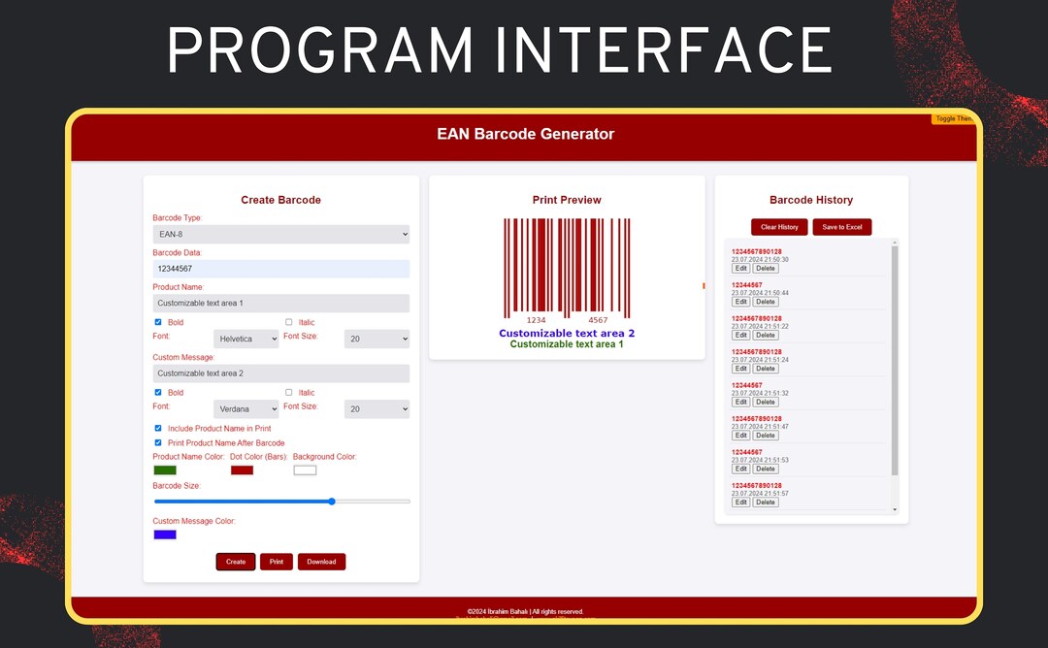Viewport: 1048px width, 648px height.
Task: Edit the history entry from 21:50:44
Action: tap(740, 302)
